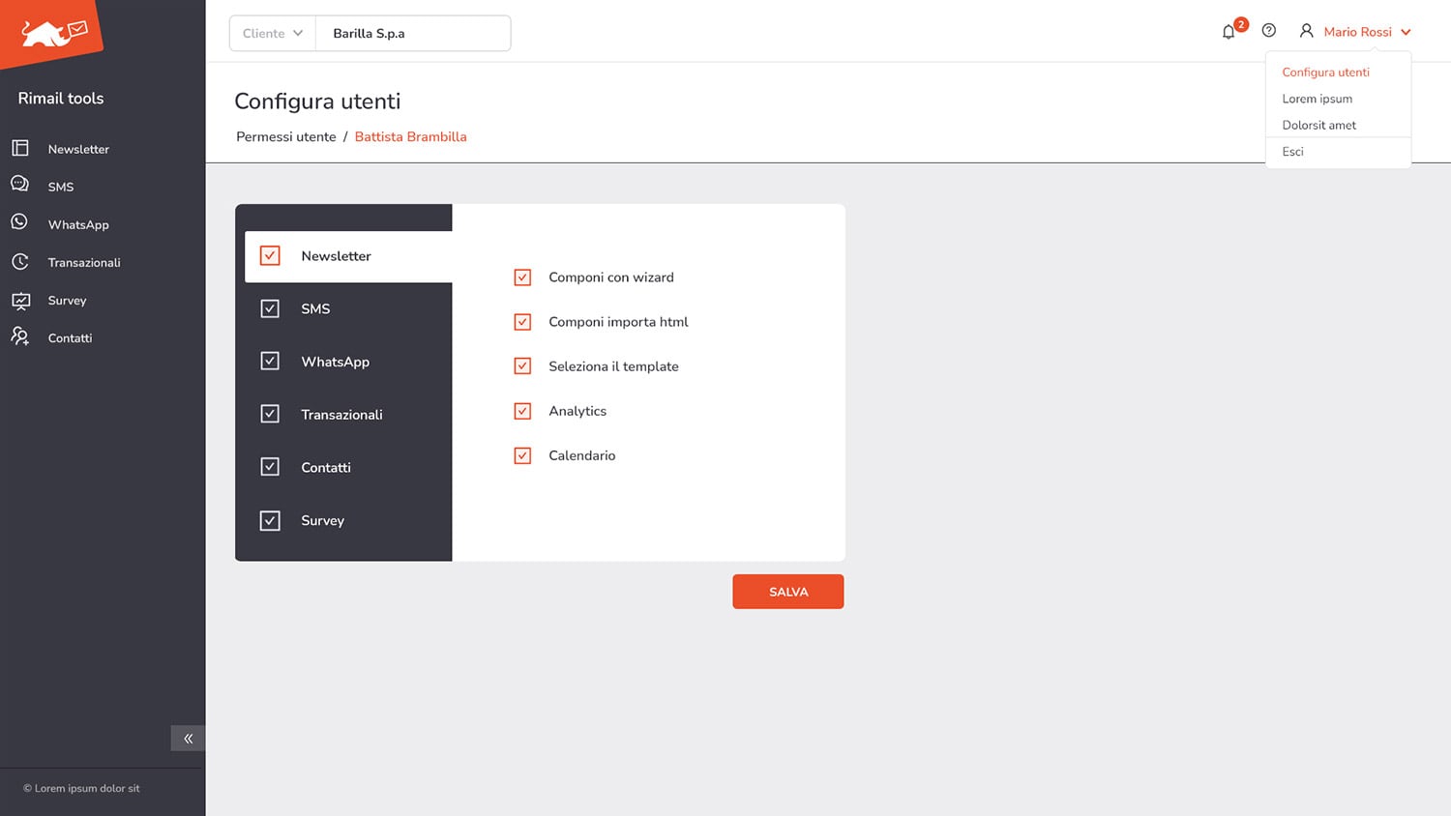Click the Contatti people icon
The width and height of the screenshot is (1451, 816).
point(20,336)
